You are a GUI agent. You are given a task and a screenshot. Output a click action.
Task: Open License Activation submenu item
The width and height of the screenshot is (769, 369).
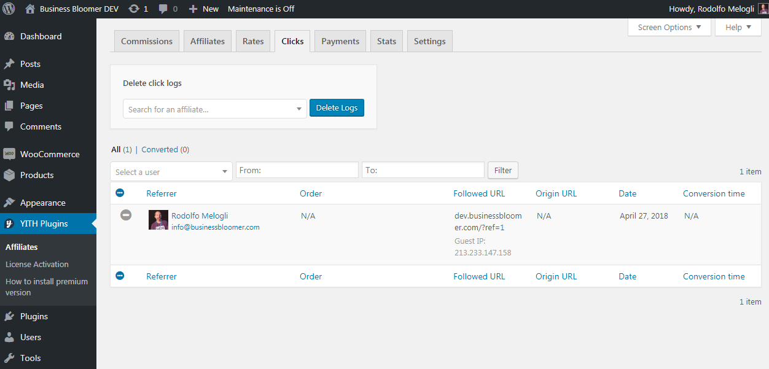(x=37, y=264)
